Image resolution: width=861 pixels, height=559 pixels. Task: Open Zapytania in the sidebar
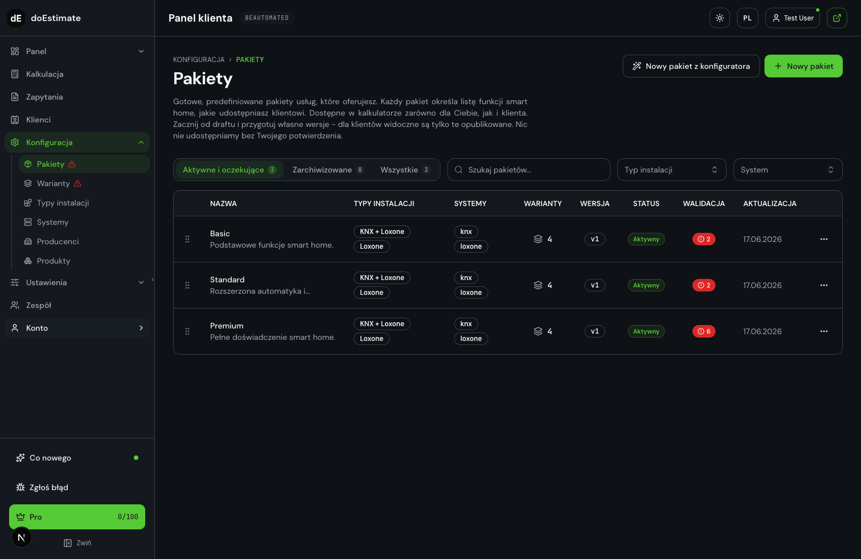[77, 97]
